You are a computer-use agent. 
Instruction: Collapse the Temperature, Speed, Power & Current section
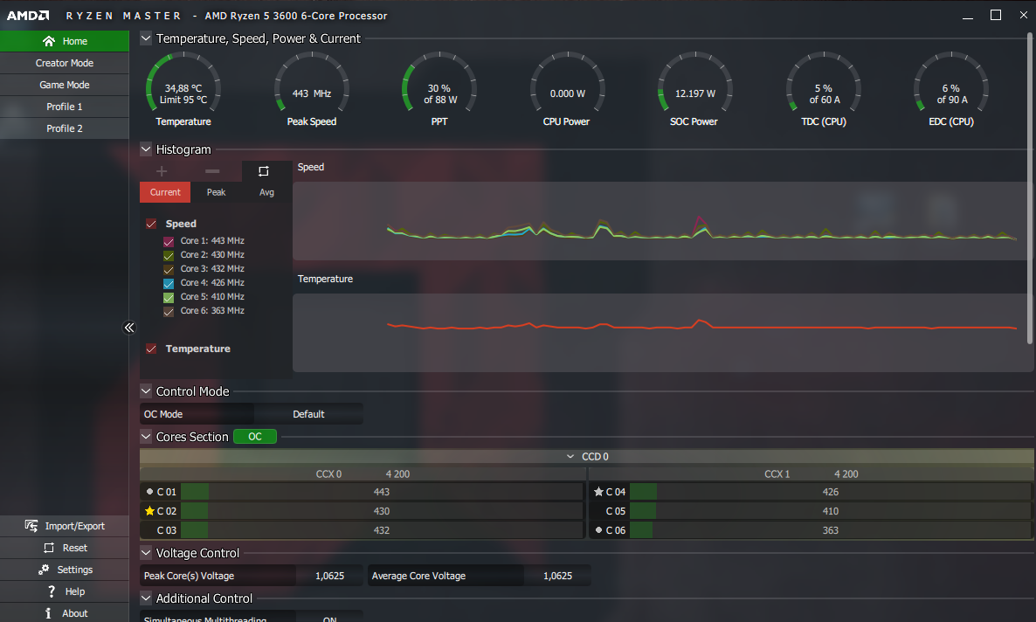click(x=146, y=38)
